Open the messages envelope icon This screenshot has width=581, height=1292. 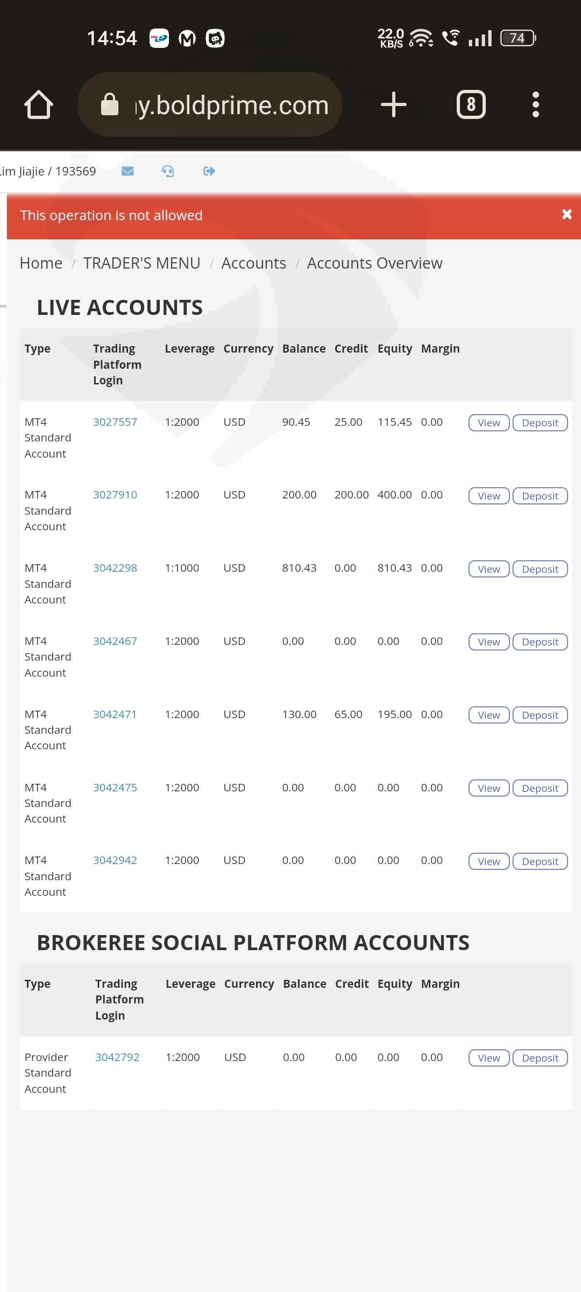pyautogui.click(x=127, y=171)
